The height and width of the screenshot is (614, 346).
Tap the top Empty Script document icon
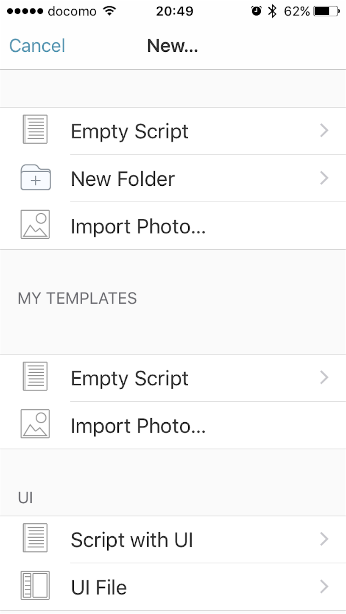pos(35,129)
